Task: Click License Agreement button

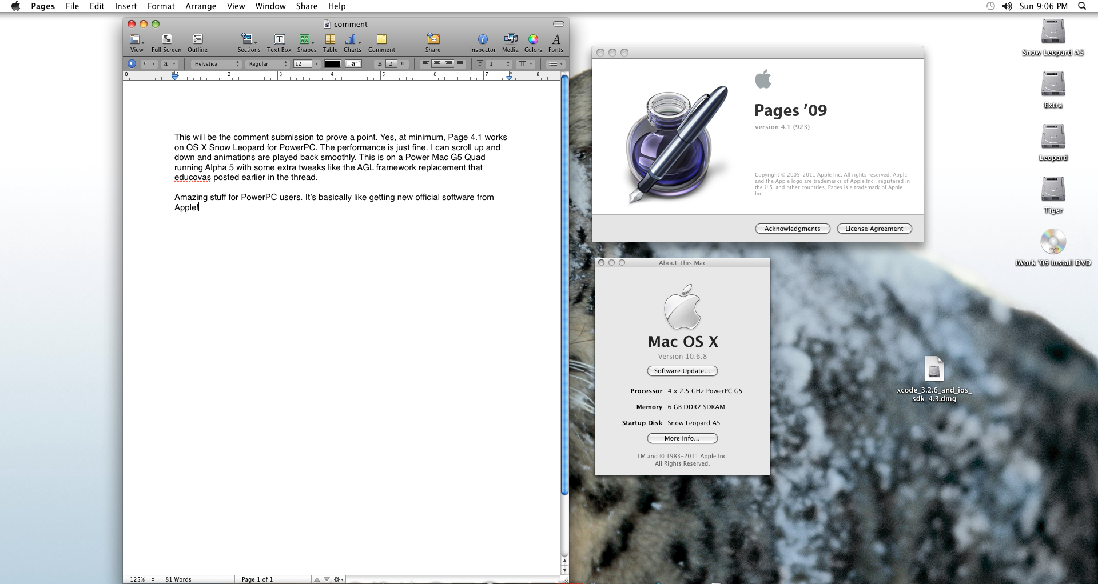Action: click(x=874, y=229)
